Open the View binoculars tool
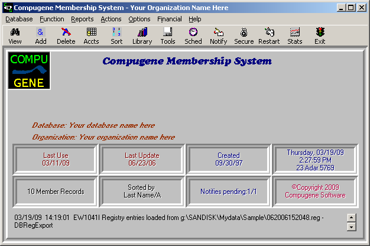This screenshot has height=246, width=370. point(15,36)
